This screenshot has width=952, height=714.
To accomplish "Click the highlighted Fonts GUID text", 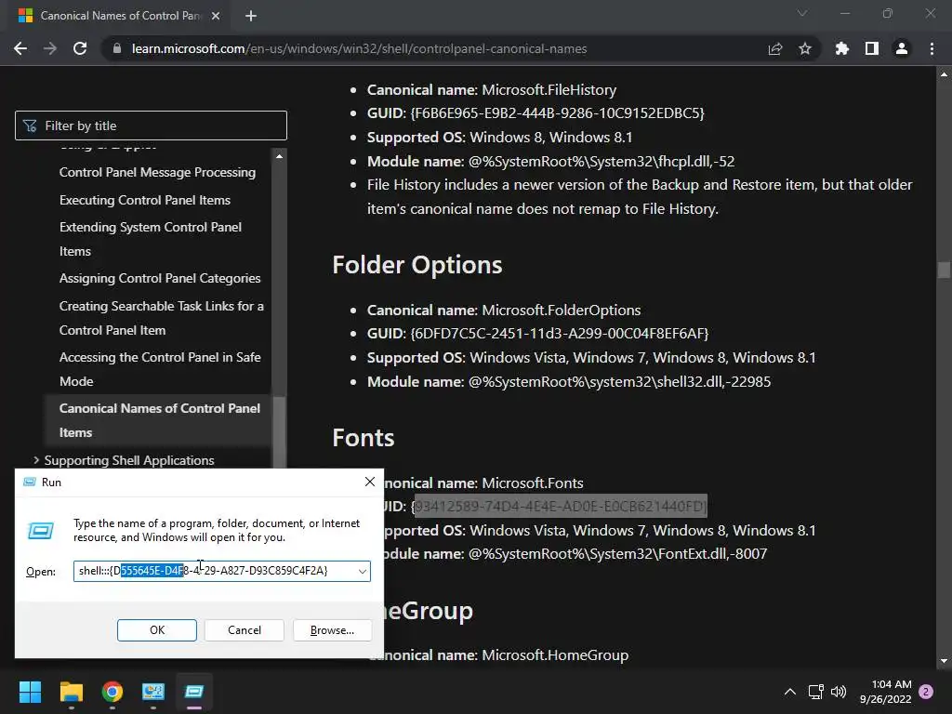I will coord(560,506).
